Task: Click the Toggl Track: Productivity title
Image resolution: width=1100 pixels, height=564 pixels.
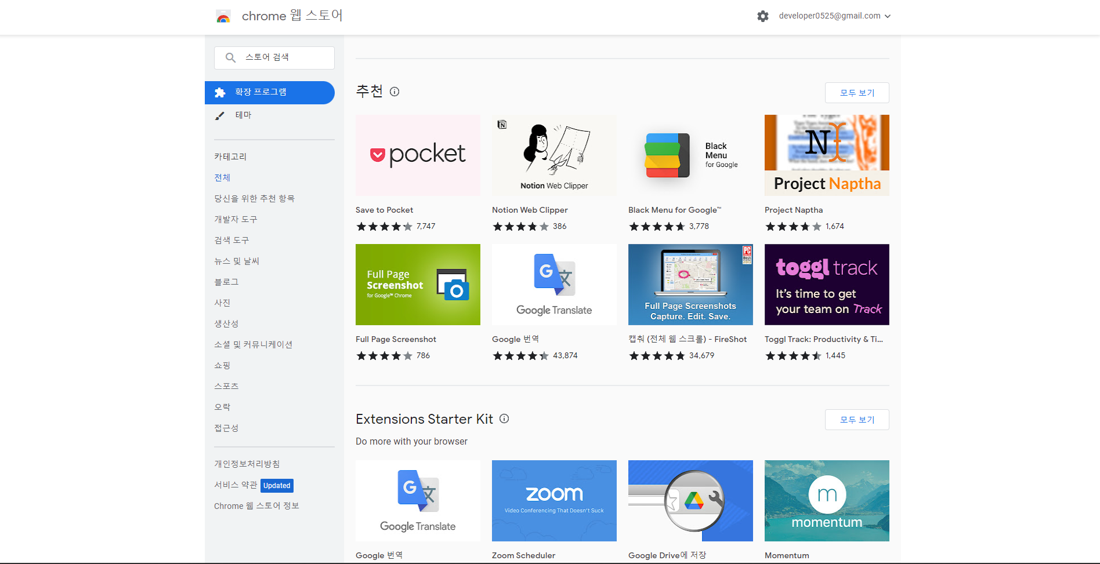Action: (824, 339)
